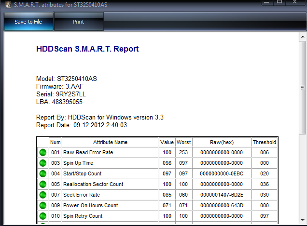This screenshot has width=307, height=226.
Task: Click attribute number 009
Action: pos(56,205)
